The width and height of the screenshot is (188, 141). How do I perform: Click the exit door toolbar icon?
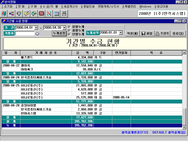[4, 13]
